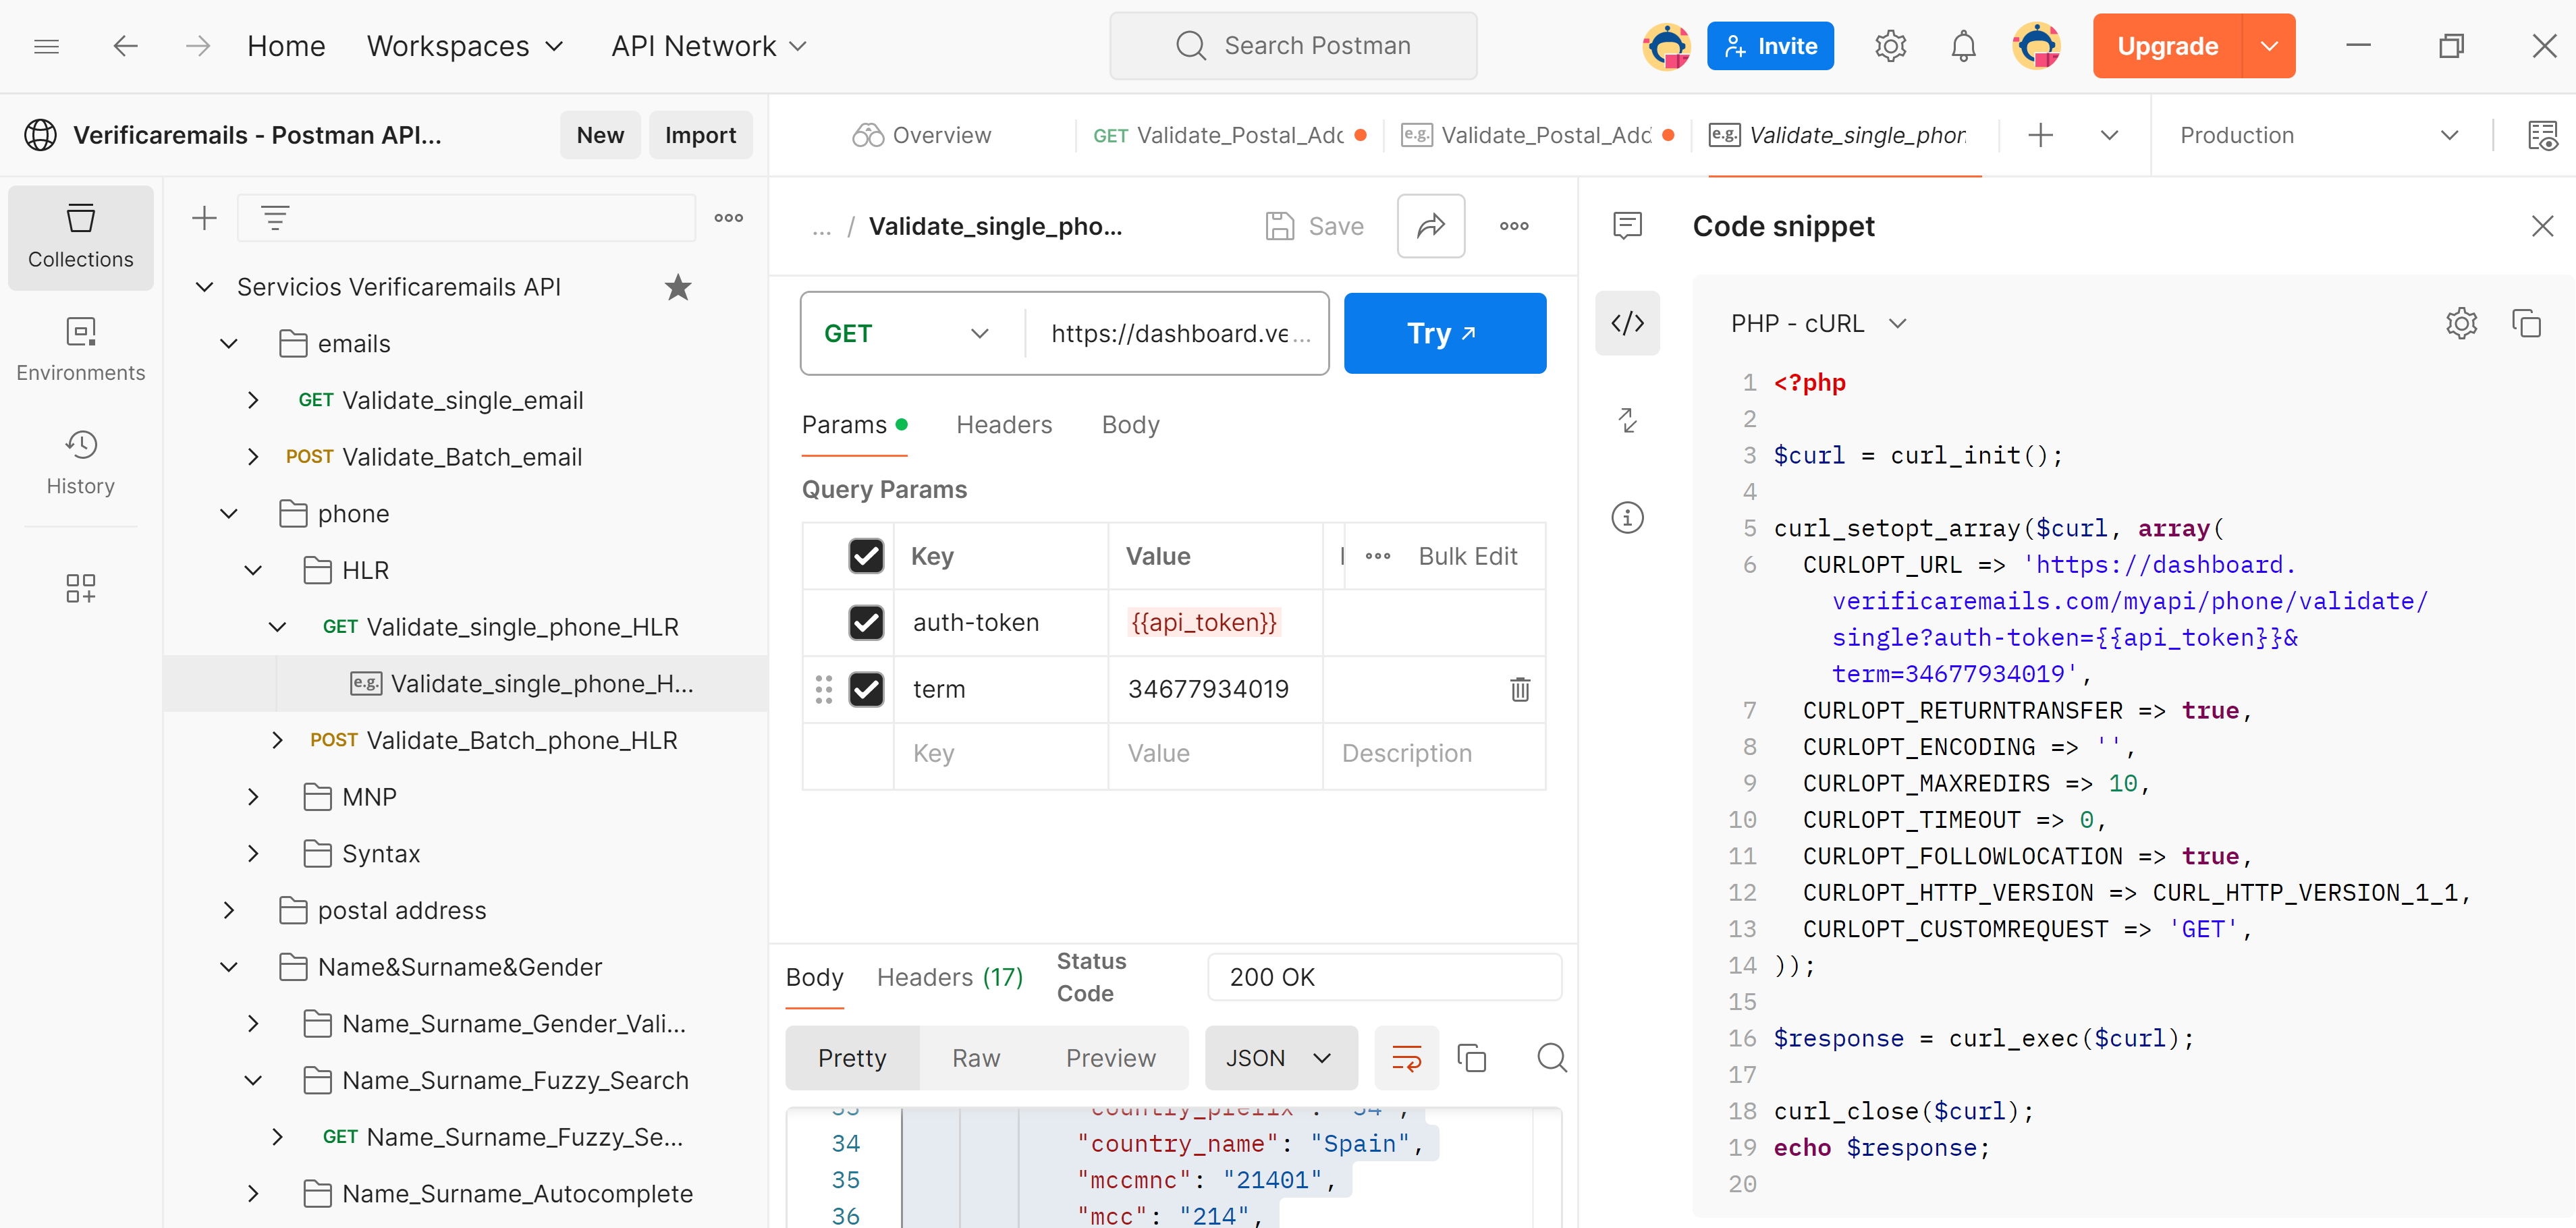
Task: Switch to GET Validate_Postal_Adc tab
Action: pos(1229,135)
